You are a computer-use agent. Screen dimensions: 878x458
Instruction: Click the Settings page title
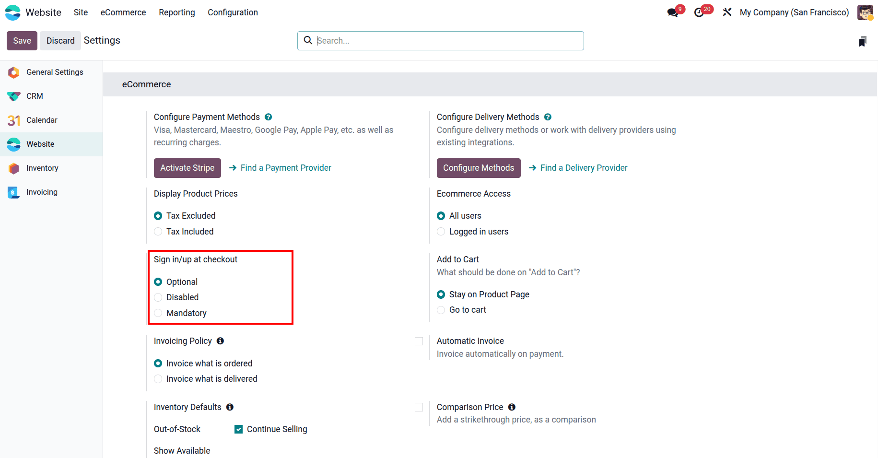coord(102,40)
